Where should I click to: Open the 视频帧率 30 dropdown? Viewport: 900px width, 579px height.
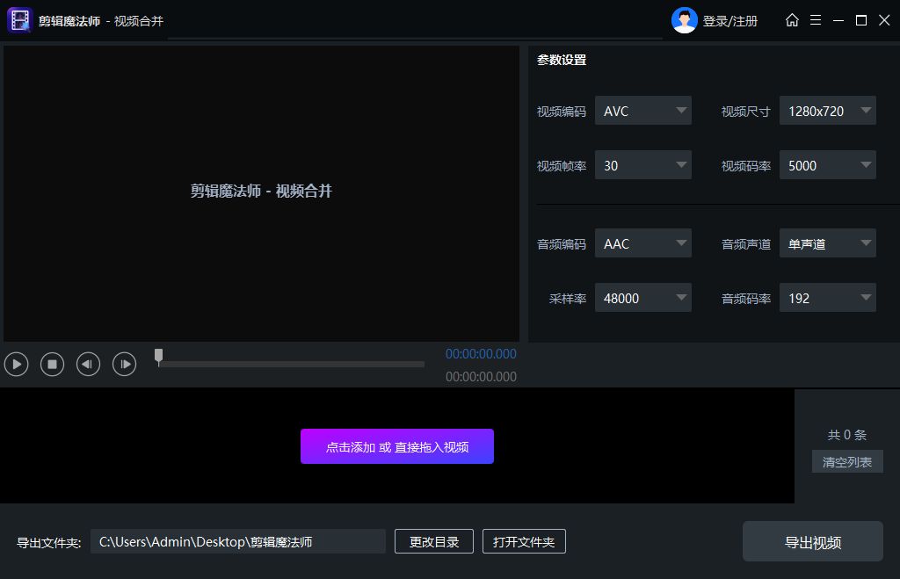point(642,165)
